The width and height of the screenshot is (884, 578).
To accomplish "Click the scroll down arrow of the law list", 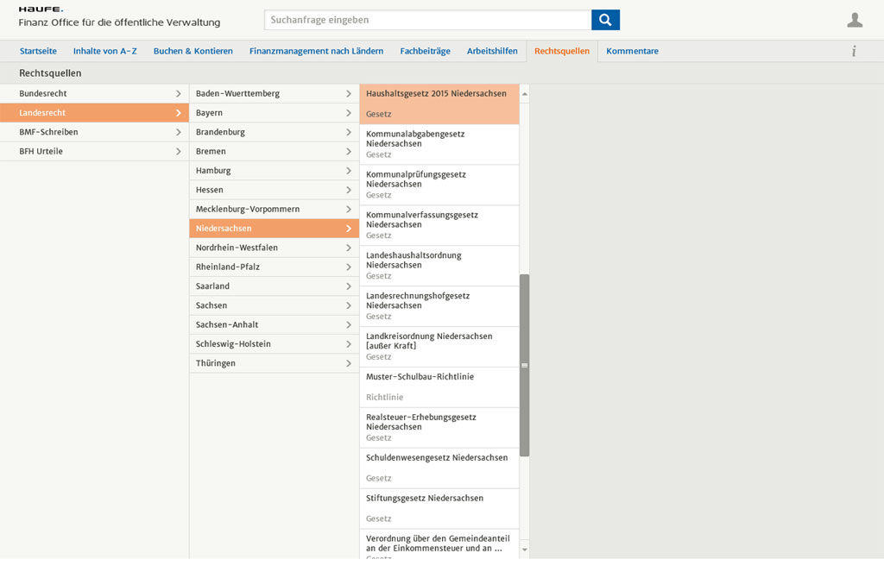I will click(x=524, y=550).
